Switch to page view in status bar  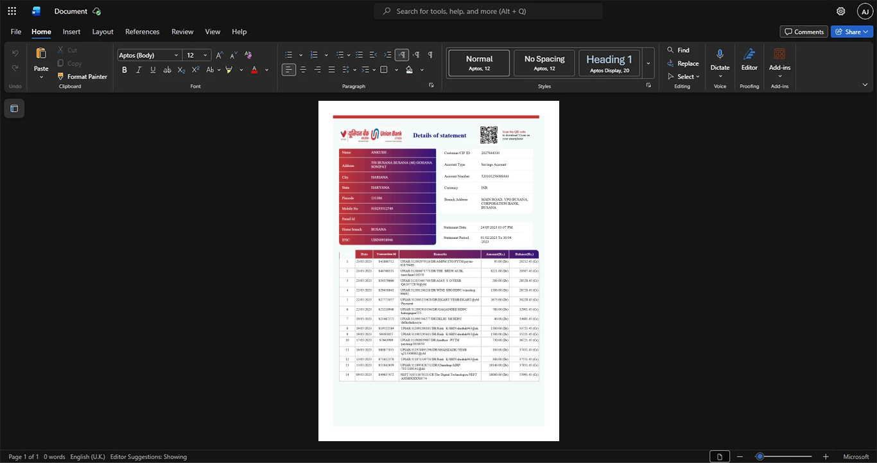(x=719, y=457)
